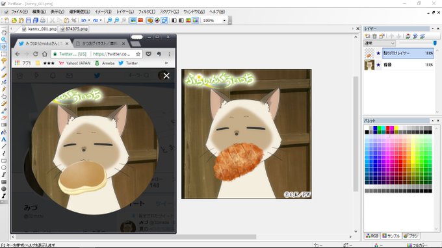Collapse the Layers panel using its arrow
The width and height of the screenshot is (442, 248).
click(433, 29)
